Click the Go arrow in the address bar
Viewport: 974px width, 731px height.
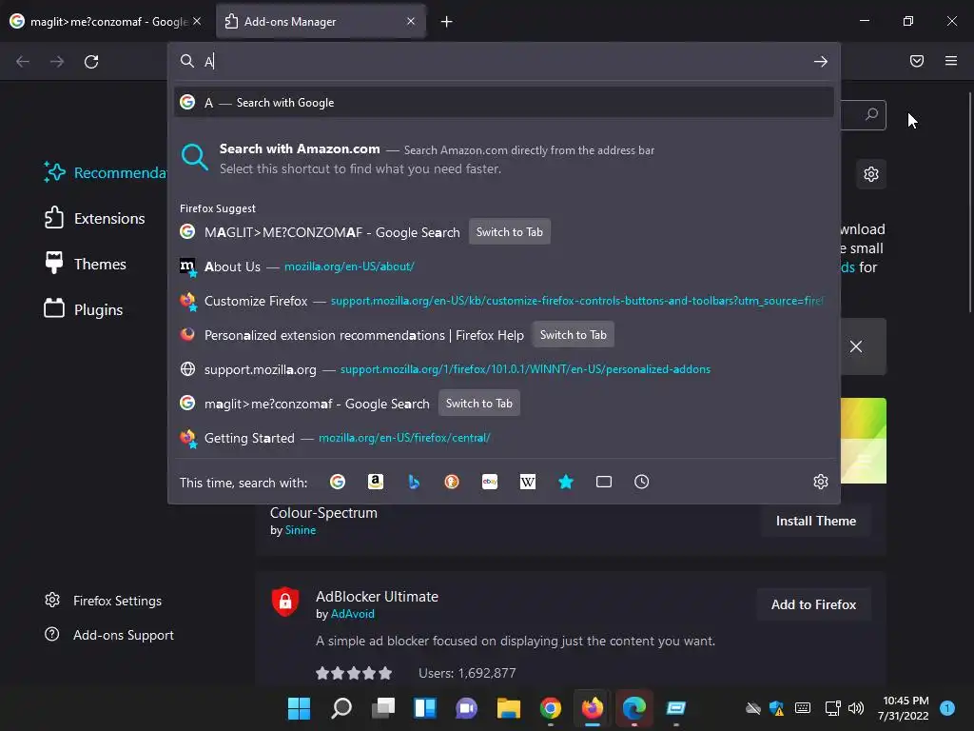click(x=821, y=62)
